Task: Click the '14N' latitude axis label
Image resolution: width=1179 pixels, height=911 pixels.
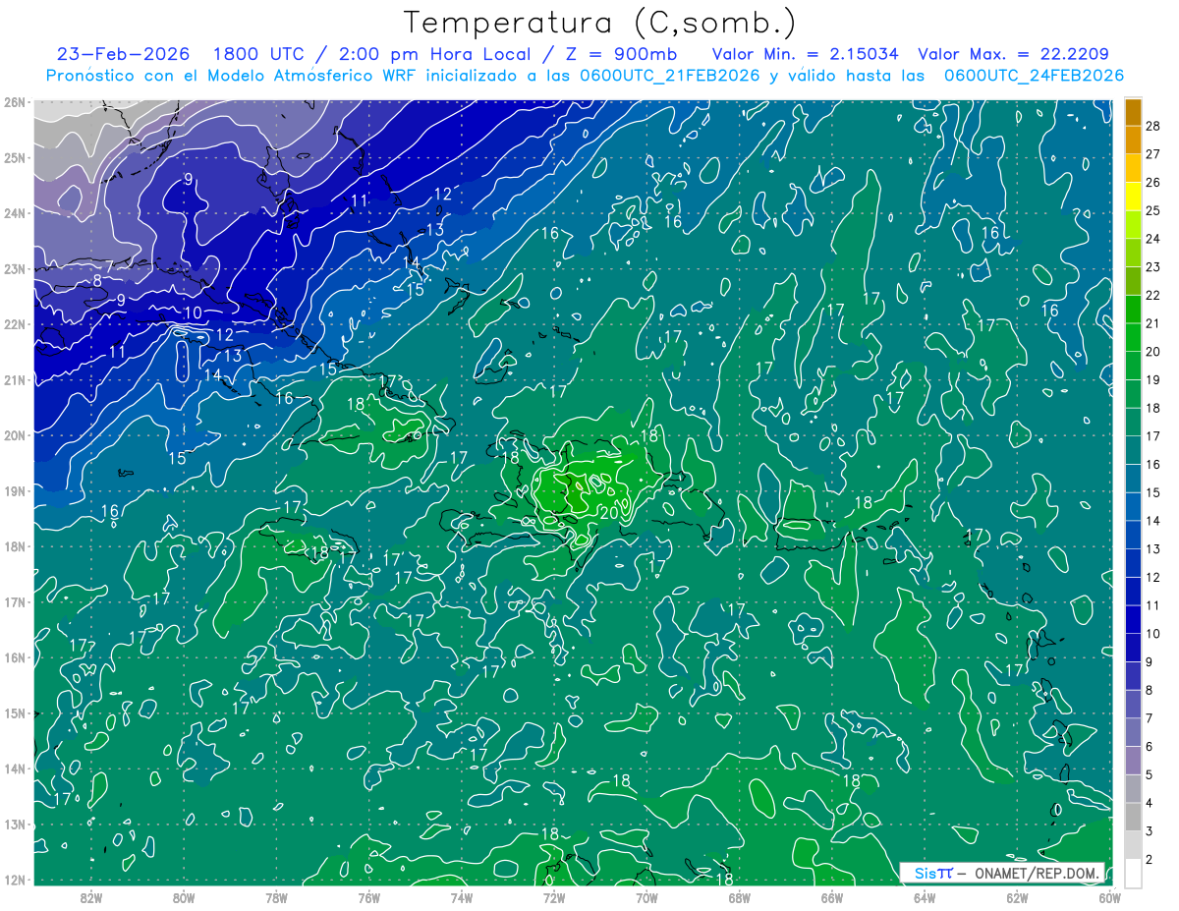Action: (14, 769)
